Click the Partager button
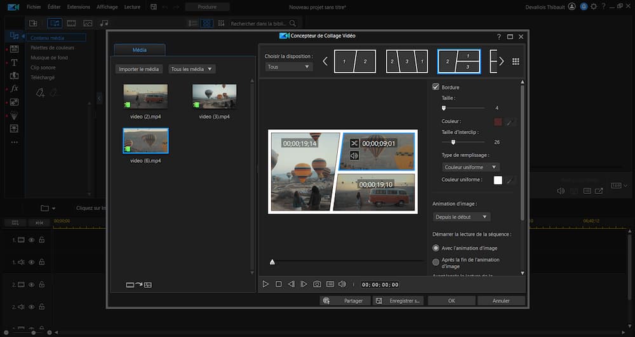635x337 pixels. [x=345, y=301]
